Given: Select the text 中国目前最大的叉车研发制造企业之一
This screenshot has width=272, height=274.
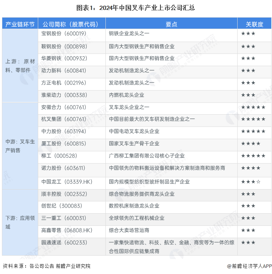Looking at the screenshot, I should click(x=152, y=119).
